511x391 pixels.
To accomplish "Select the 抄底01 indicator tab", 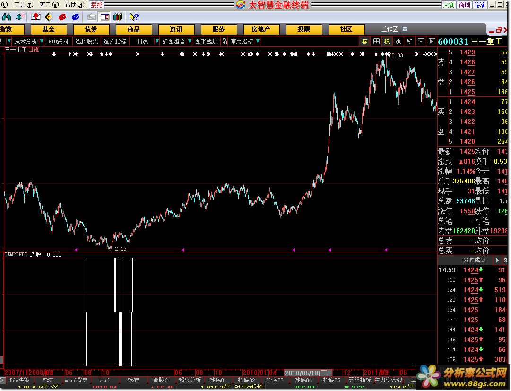I will tap(218, 380).
